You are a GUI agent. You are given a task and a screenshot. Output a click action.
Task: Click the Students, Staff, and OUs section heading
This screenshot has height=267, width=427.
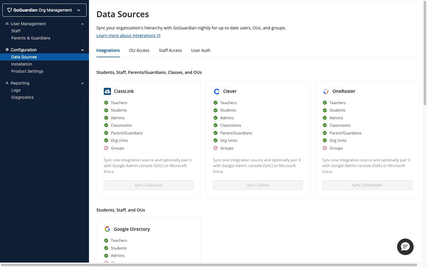(x=121, y=210)
